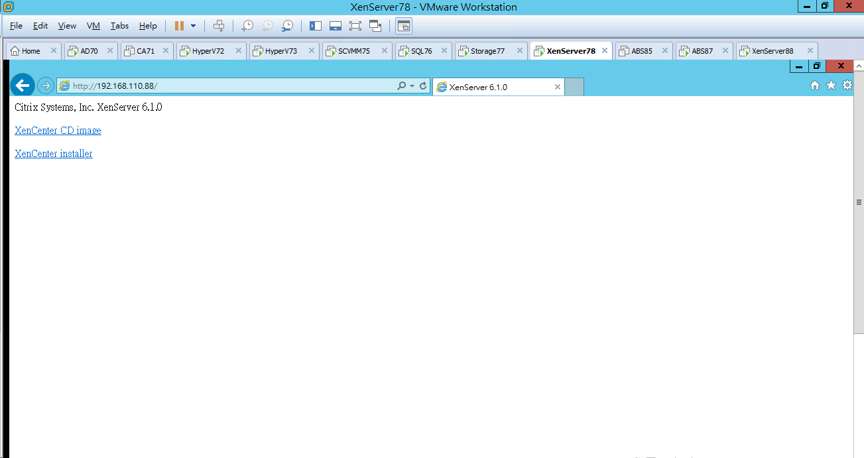
Task: Open the File menu
Action: (16, 26)
